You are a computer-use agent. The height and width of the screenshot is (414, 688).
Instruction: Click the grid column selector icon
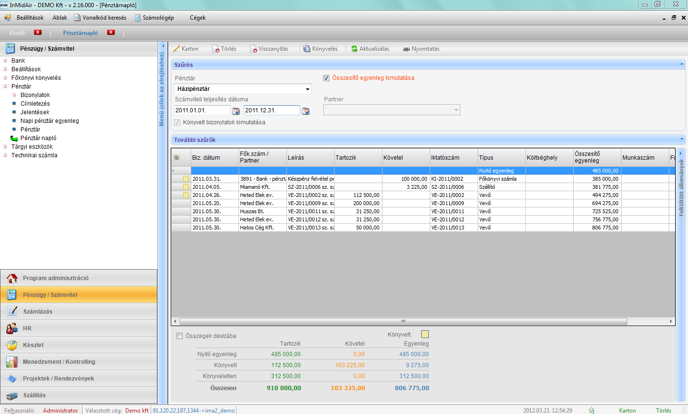pos(176,157)
